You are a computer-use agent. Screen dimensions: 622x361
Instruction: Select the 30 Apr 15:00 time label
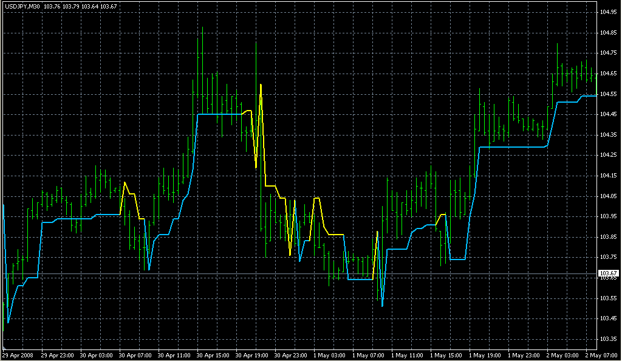tap(212, 355)
